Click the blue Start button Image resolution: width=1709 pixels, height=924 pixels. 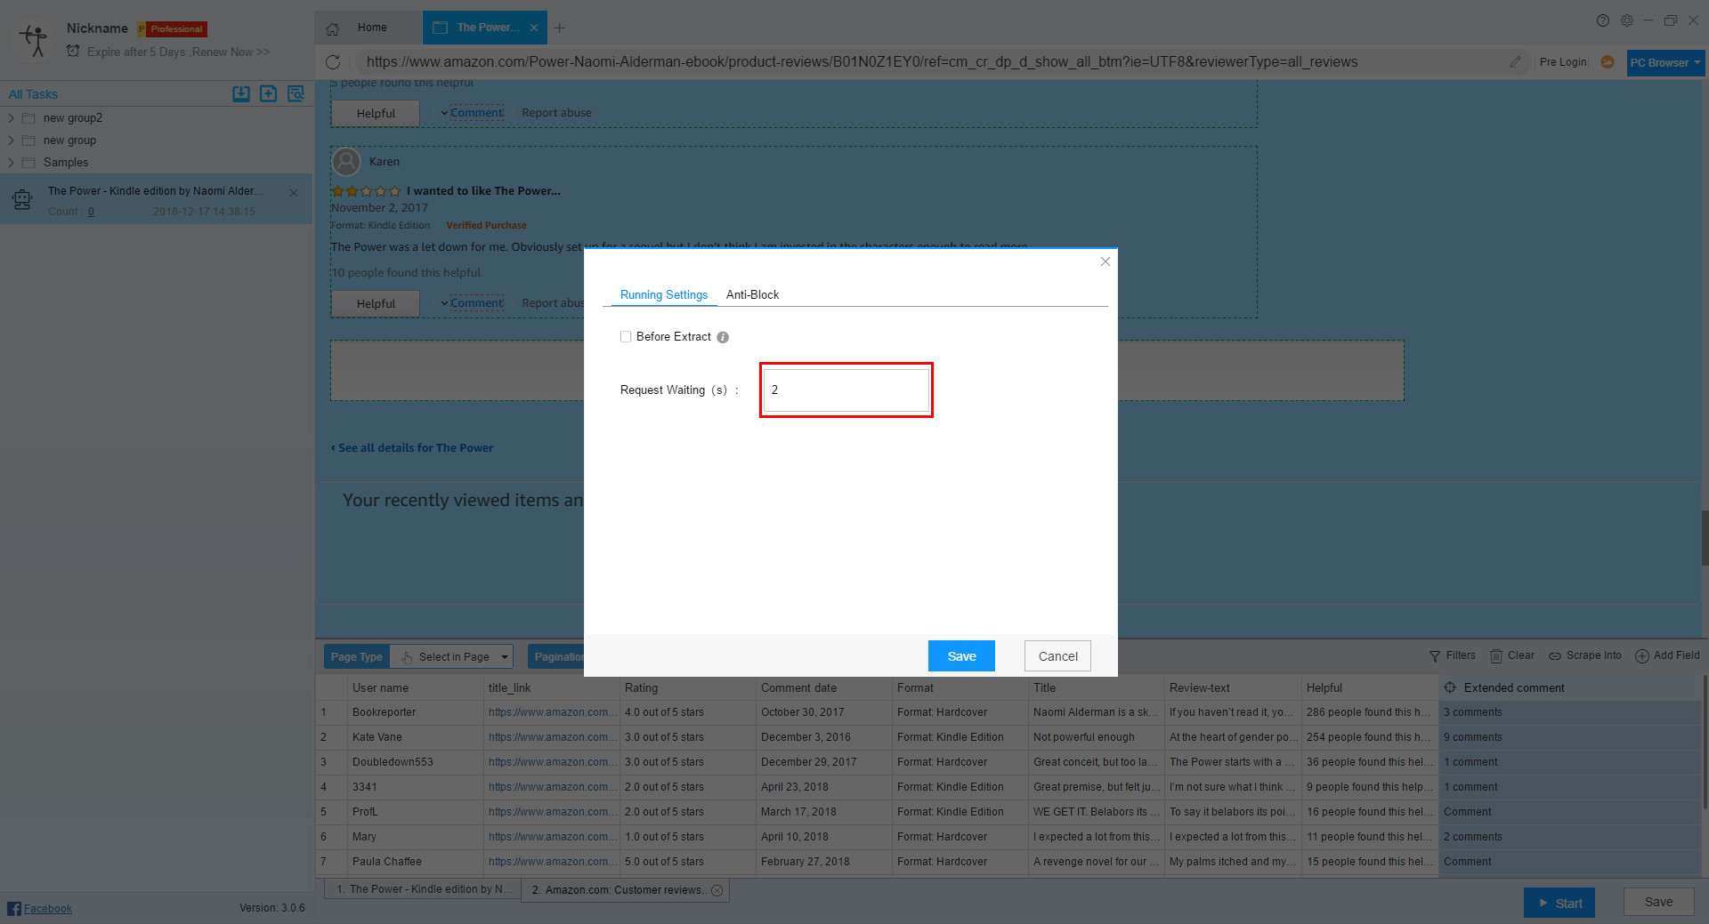[1559, 903]
